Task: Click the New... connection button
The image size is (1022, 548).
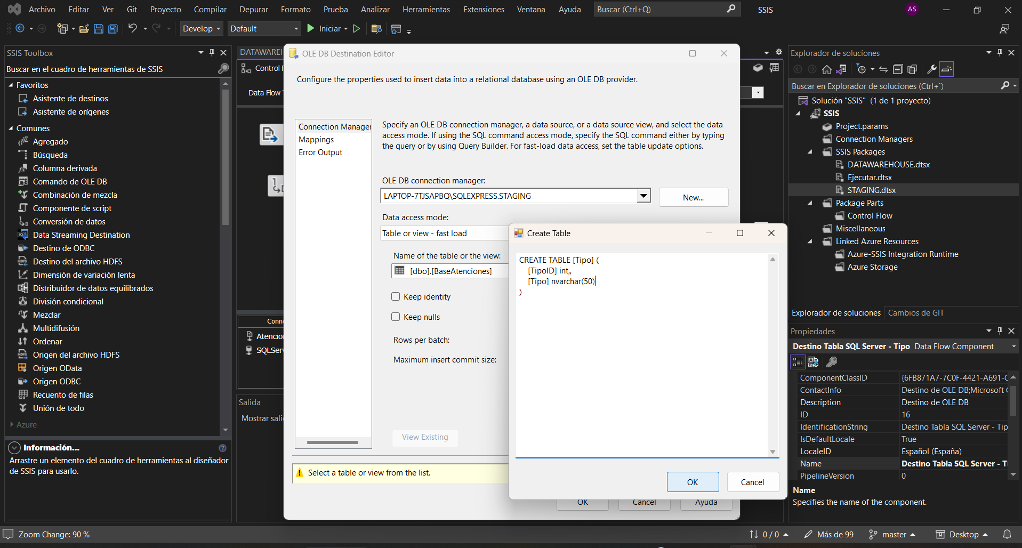Action: tap(693, 197)
